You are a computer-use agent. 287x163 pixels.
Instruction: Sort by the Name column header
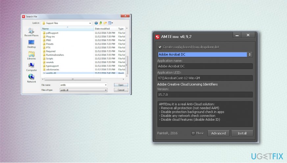[x=67, y=29]
